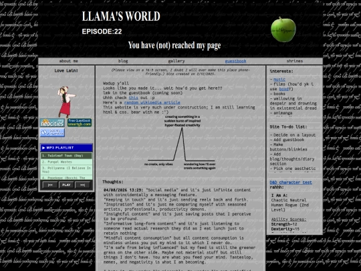This screenshot has height=271, width=361.
Task: Click the 'Love Lain!' sidebar heading
Action: pyautogui.click(x=66, y=71)
